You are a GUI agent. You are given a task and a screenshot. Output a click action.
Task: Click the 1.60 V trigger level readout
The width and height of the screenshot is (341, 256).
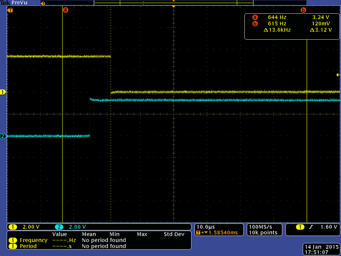point(329,227)
